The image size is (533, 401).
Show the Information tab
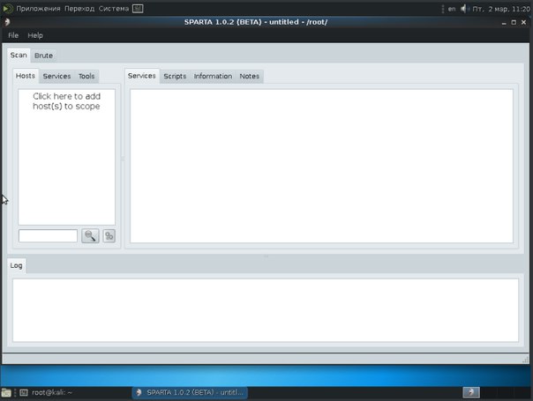pyautogui.click(x=213, y=77)
